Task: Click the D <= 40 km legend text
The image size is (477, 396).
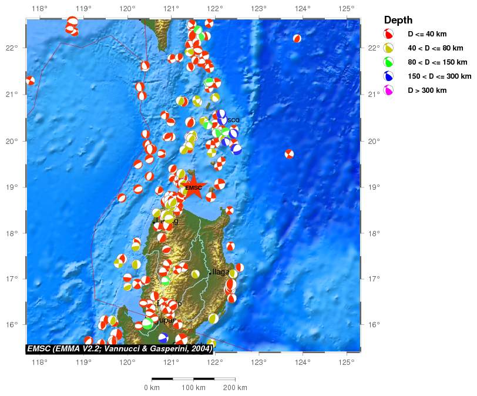Action: pos(427,34)
